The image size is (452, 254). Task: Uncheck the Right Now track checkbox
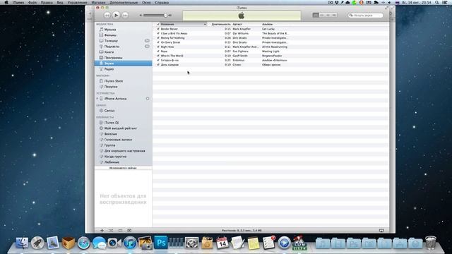[158, 47]
